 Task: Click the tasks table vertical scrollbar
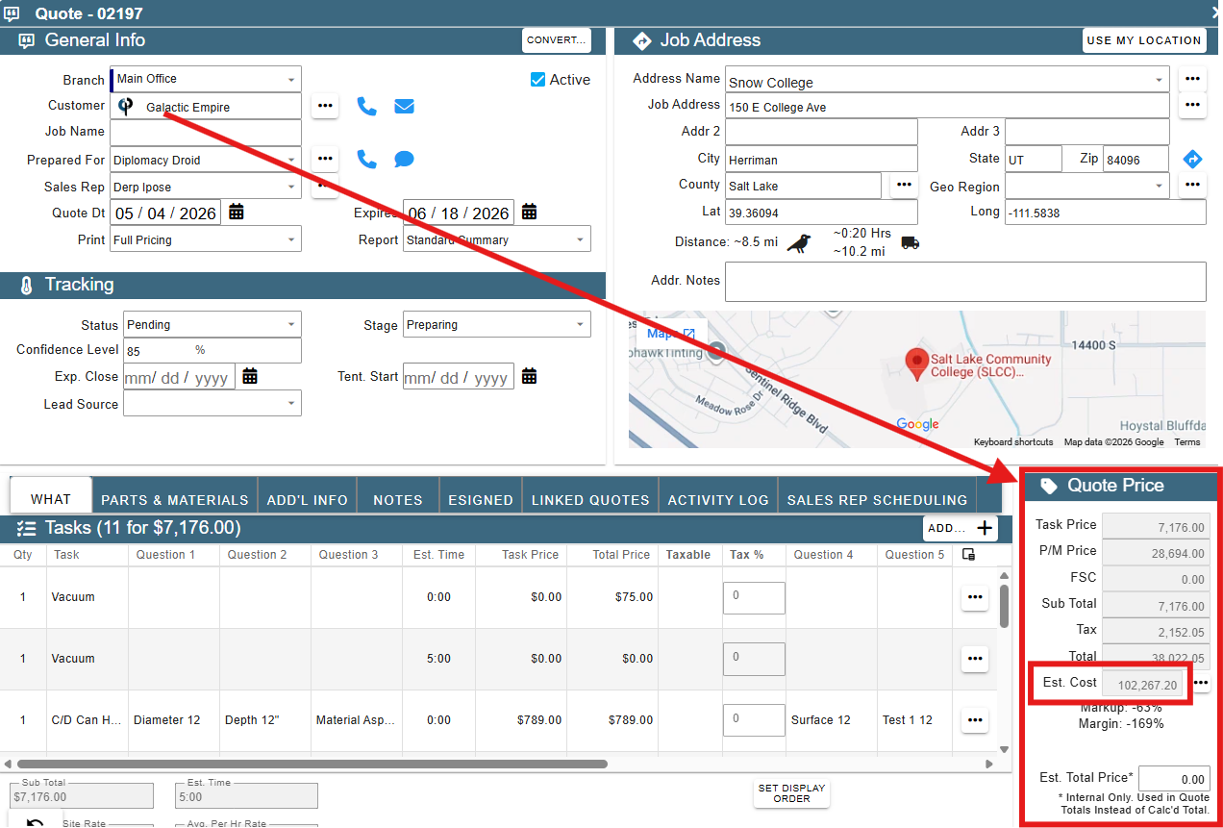[x=1005, y=606]
